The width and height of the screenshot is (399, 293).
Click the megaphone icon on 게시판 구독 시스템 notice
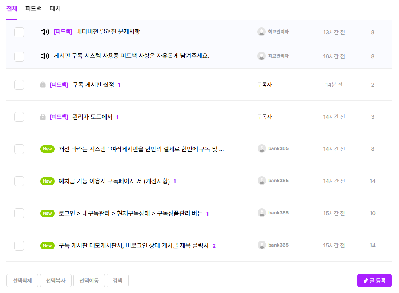pyautogui.click(x=45, y=56)
